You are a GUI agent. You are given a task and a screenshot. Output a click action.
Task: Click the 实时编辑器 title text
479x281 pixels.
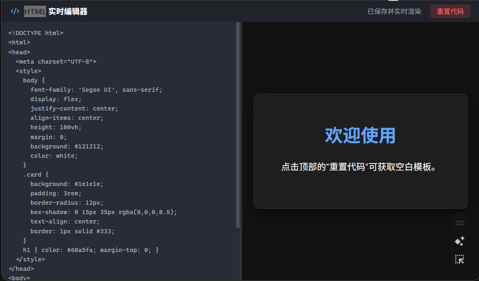coord(68,11)
